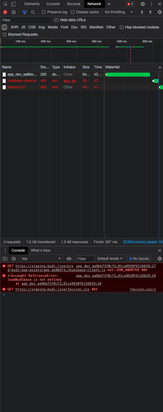Sort requests by Name column
This screenshot has height=412, width=163.
[x=20, y=67]
